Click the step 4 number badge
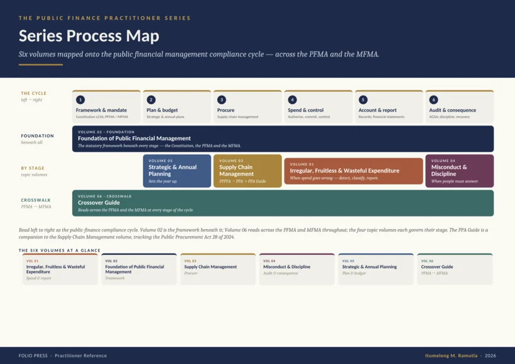Viewport: 515px width, 364px height. tap(292, 99)
